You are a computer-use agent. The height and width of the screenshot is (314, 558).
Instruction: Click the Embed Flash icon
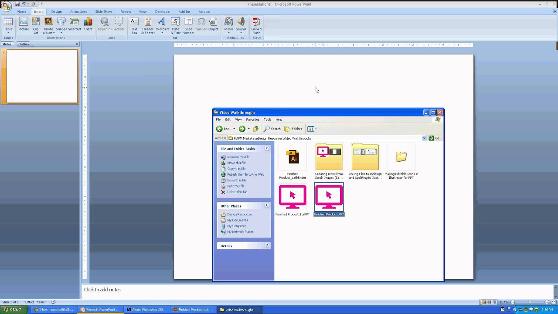click(x=256, y=26)
